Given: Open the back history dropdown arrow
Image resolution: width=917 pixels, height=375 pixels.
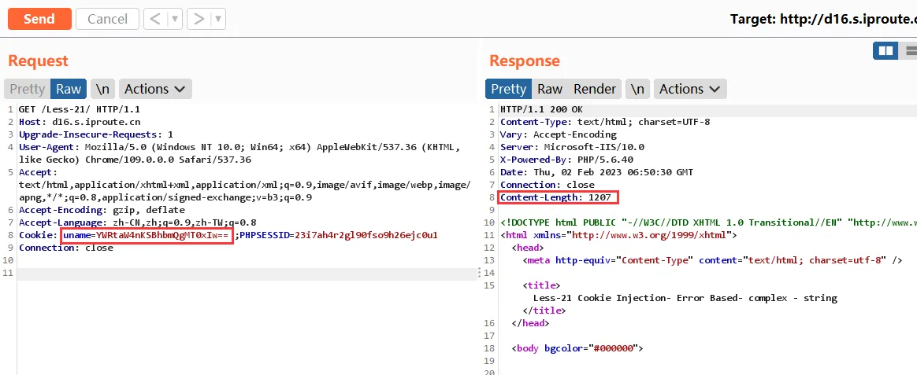Looking at the screenshot, I should [174, 19].
